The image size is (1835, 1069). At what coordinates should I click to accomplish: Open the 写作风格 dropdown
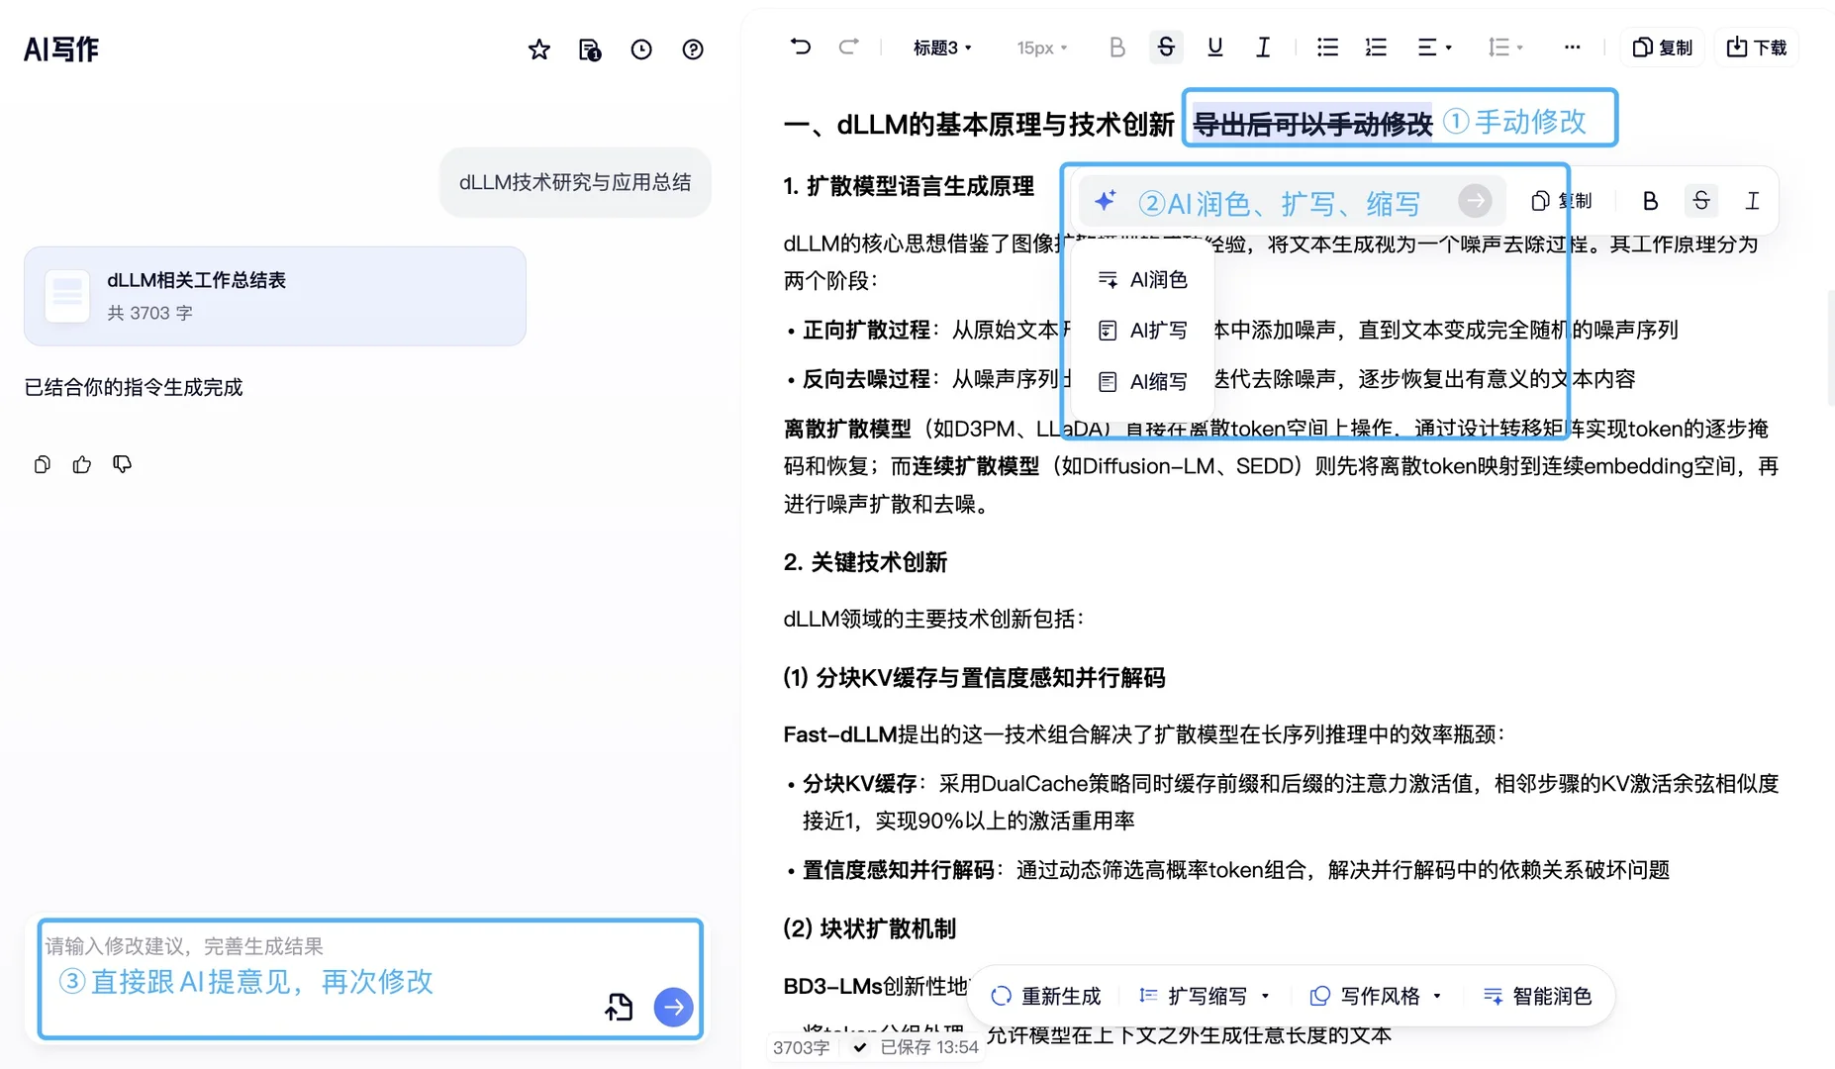(x=1376, y=996)
